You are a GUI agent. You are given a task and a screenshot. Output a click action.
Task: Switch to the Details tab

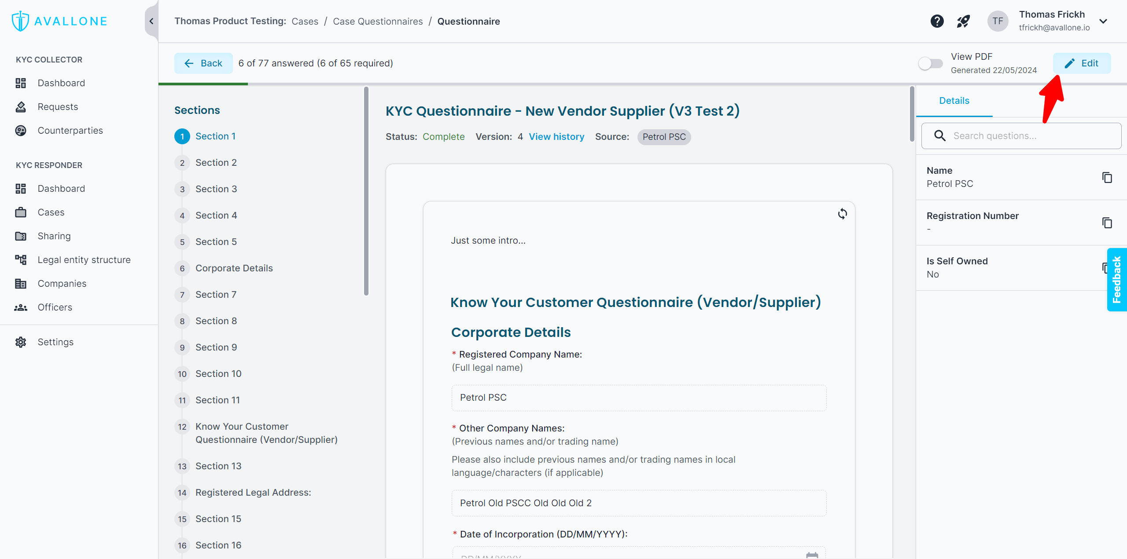954,101
